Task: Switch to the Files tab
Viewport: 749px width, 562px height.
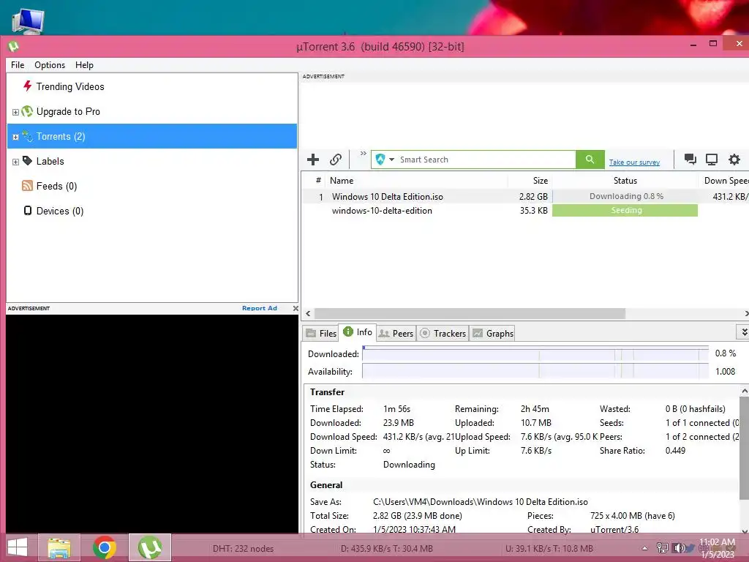Action: click(321, 333)
